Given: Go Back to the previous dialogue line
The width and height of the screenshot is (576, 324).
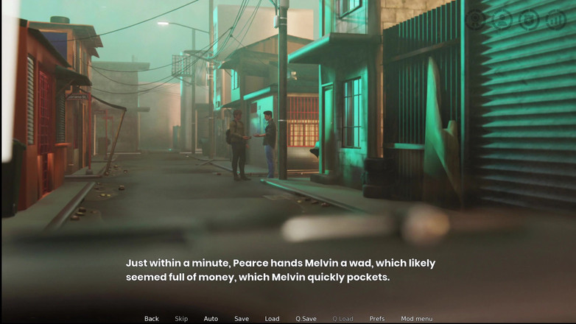Looking at the screenshot, I should pos(151,319).
